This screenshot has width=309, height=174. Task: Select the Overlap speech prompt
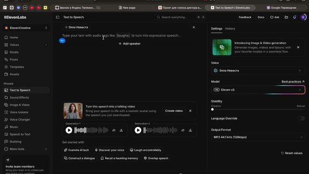(x=156, y=158)
